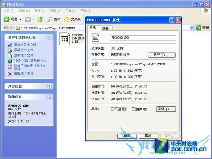Toggle the Hidden attribute checkbox
Image resolution: width=212 pixels, height=159 pixels.
[134, 109]
